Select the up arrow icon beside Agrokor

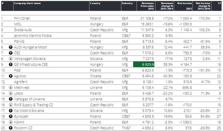click(x=10, y=76)
